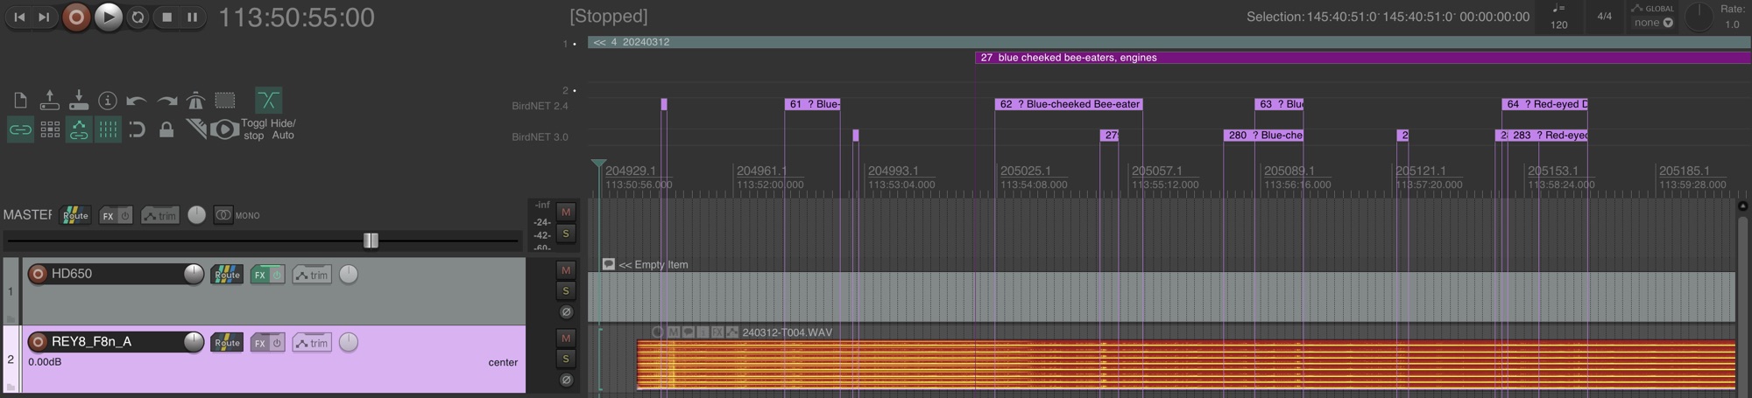Open project using the upload-arrow icon

click(x=49, y=101)
